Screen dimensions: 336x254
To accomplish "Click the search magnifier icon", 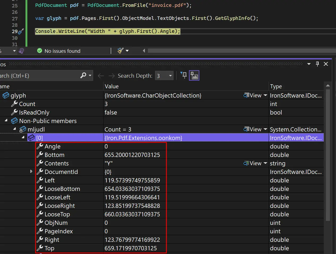I will pyautogui.click(x=83, y=76).
